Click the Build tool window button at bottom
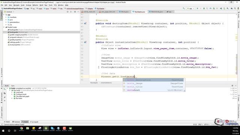The height and width of the screenshot is (135, 240). [x=25, y=122]
